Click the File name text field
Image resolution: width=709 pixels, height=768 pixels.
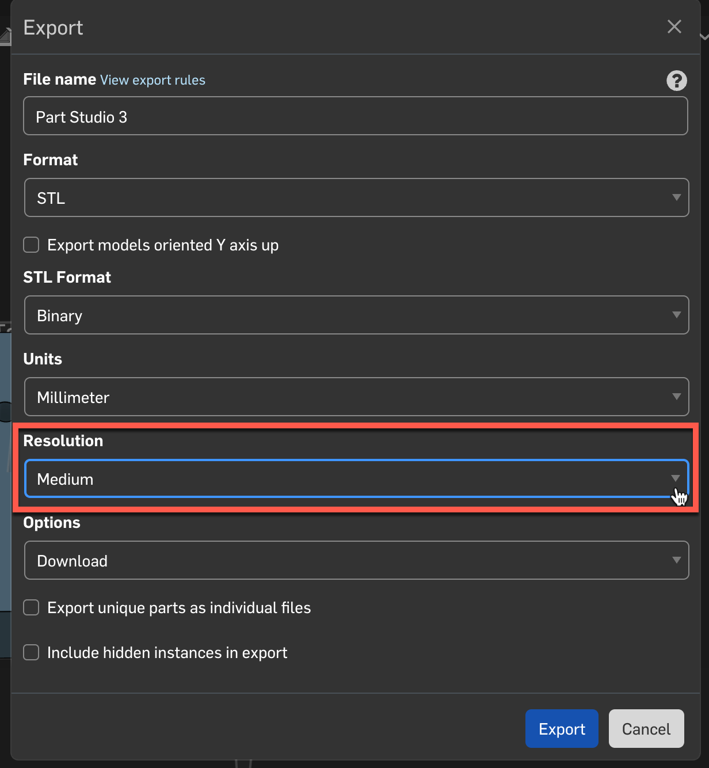pyautogui.click(x=355, y=116)
